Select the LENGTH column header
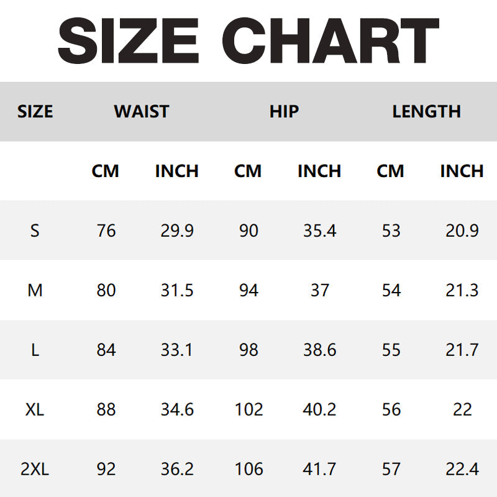The height and width of the screenshot is (497, 497). coord(426,112)
